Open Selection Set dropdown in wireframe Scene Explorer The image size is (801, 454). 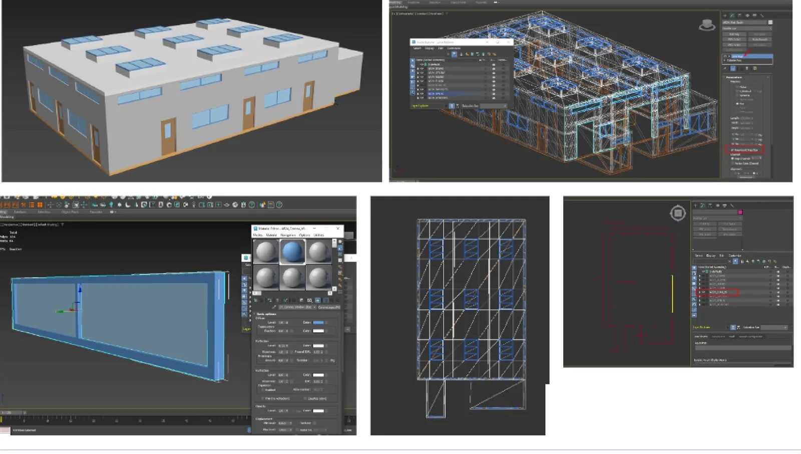click(493, 106)
